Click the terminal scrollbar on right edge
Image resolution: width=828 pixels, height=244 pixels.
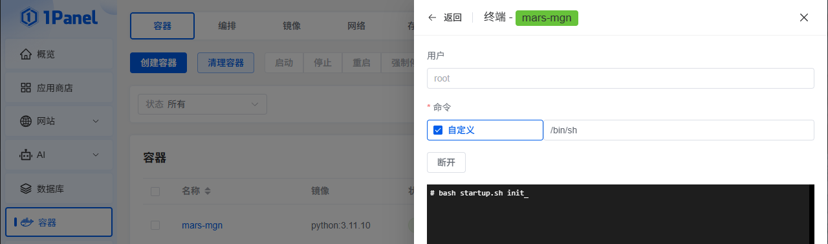pyautogui.click(x=811, y=214)
